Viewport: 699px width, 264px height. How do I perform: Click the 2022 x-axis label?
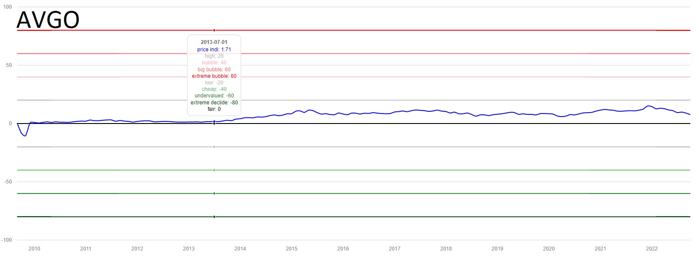click(x=652, y=249)
